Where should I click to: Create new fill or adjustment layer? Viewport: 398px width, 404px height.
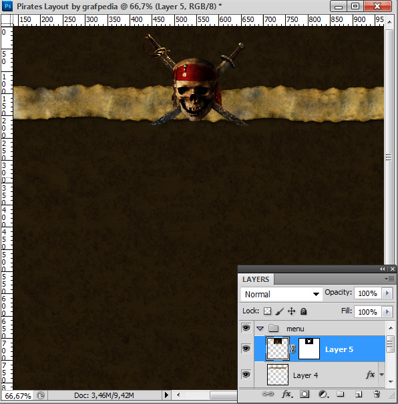323,394
